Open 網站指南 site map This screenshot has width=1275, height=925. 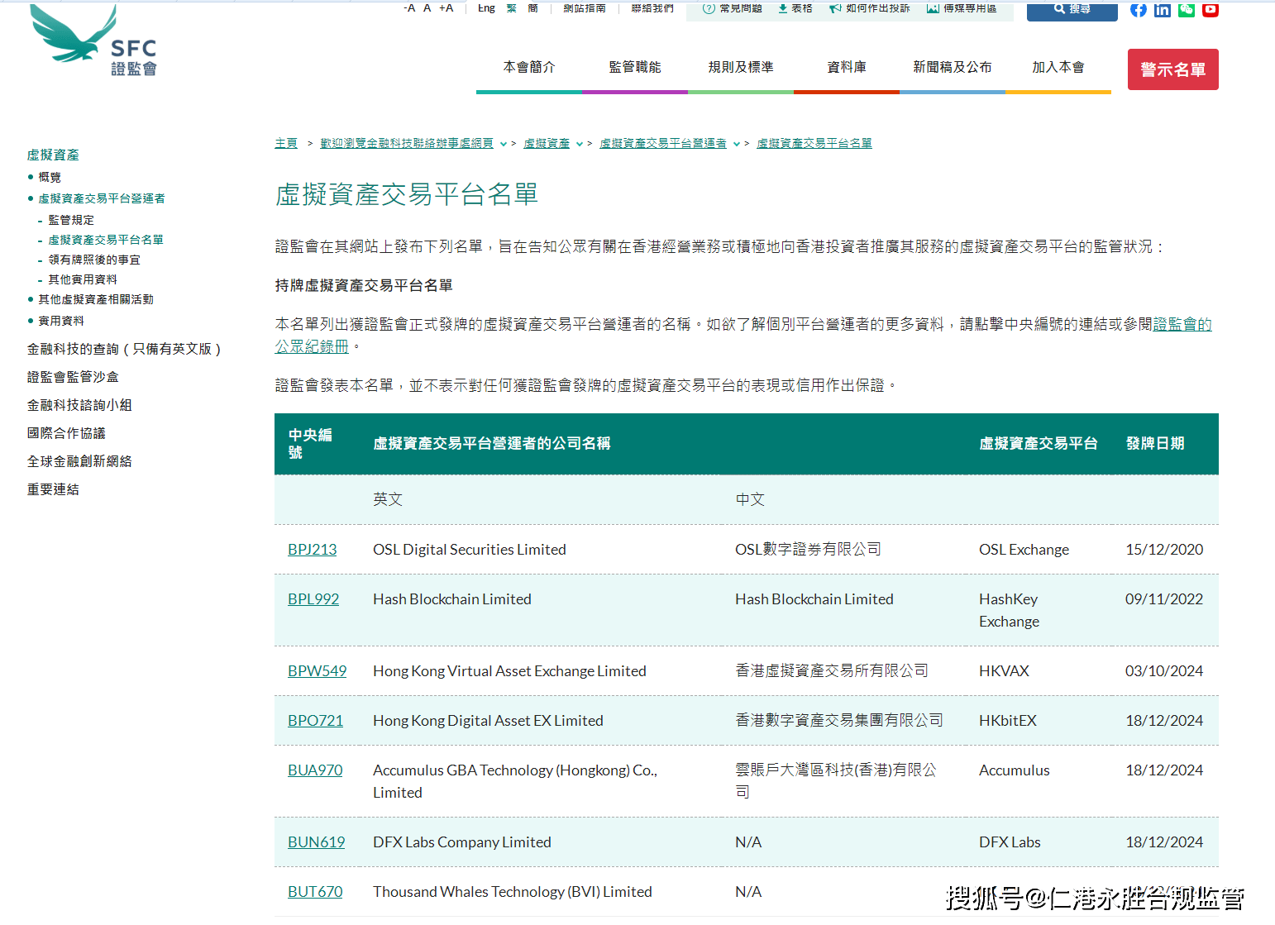pos(585,8)
